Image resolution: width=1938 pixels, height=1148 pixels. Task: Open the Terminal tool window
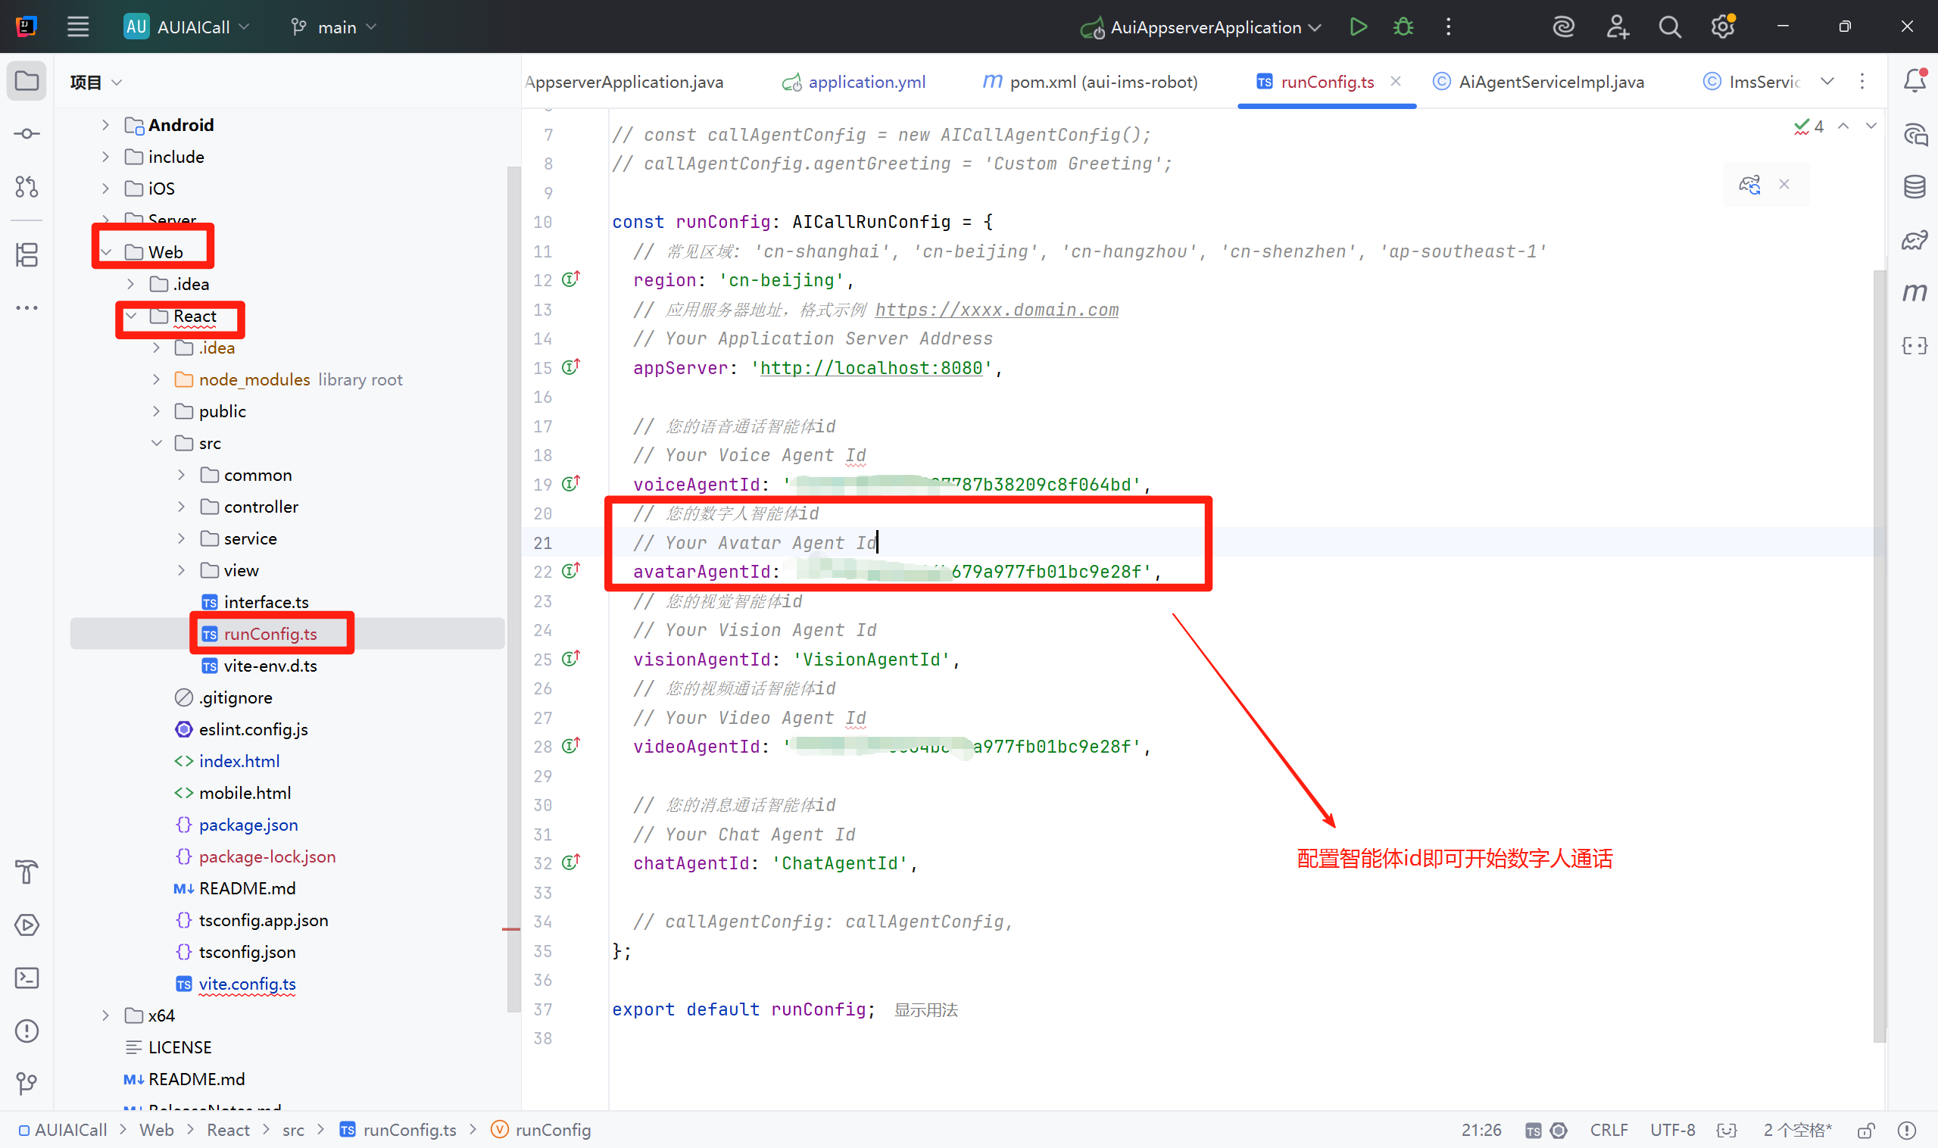point(27,978)
